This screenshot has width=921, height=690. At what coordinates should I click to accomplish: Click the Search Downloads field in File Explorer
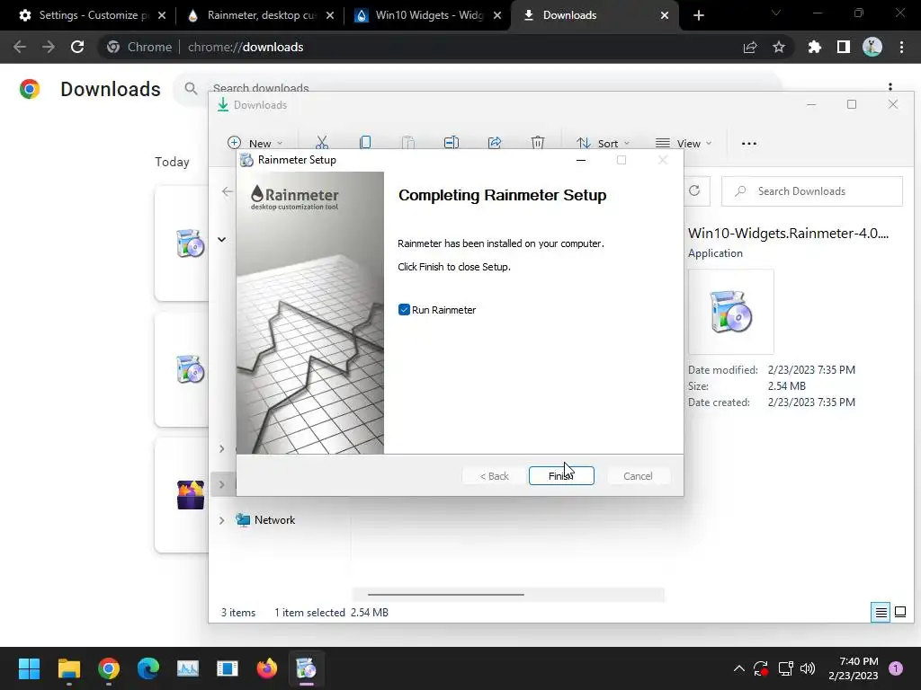click(812, 191)
